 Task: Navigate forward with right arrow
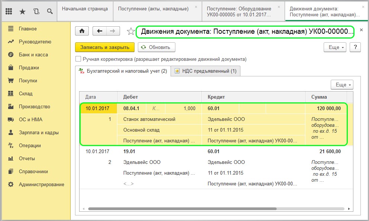tap(113, 31)
